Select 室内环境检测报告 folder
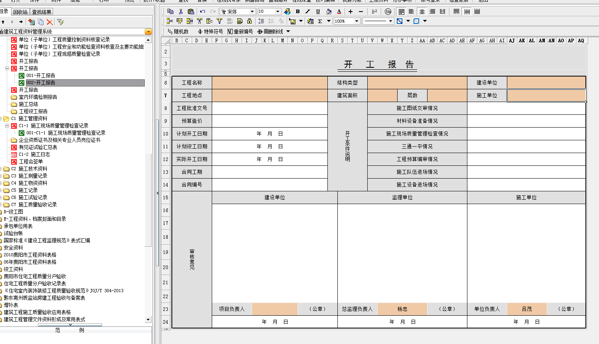 coord(38,97)
